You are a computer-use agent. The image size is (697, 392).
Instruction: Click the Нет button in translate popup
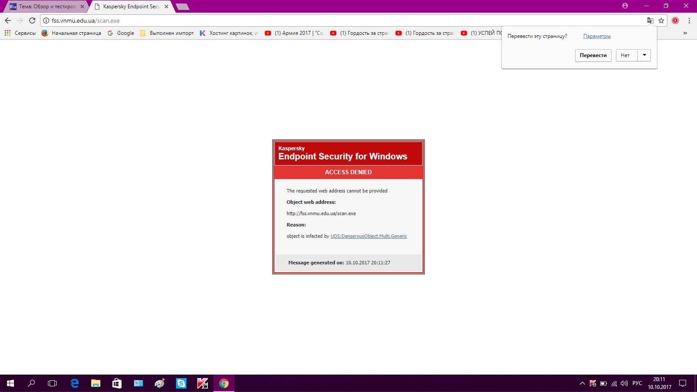point(627,55)
